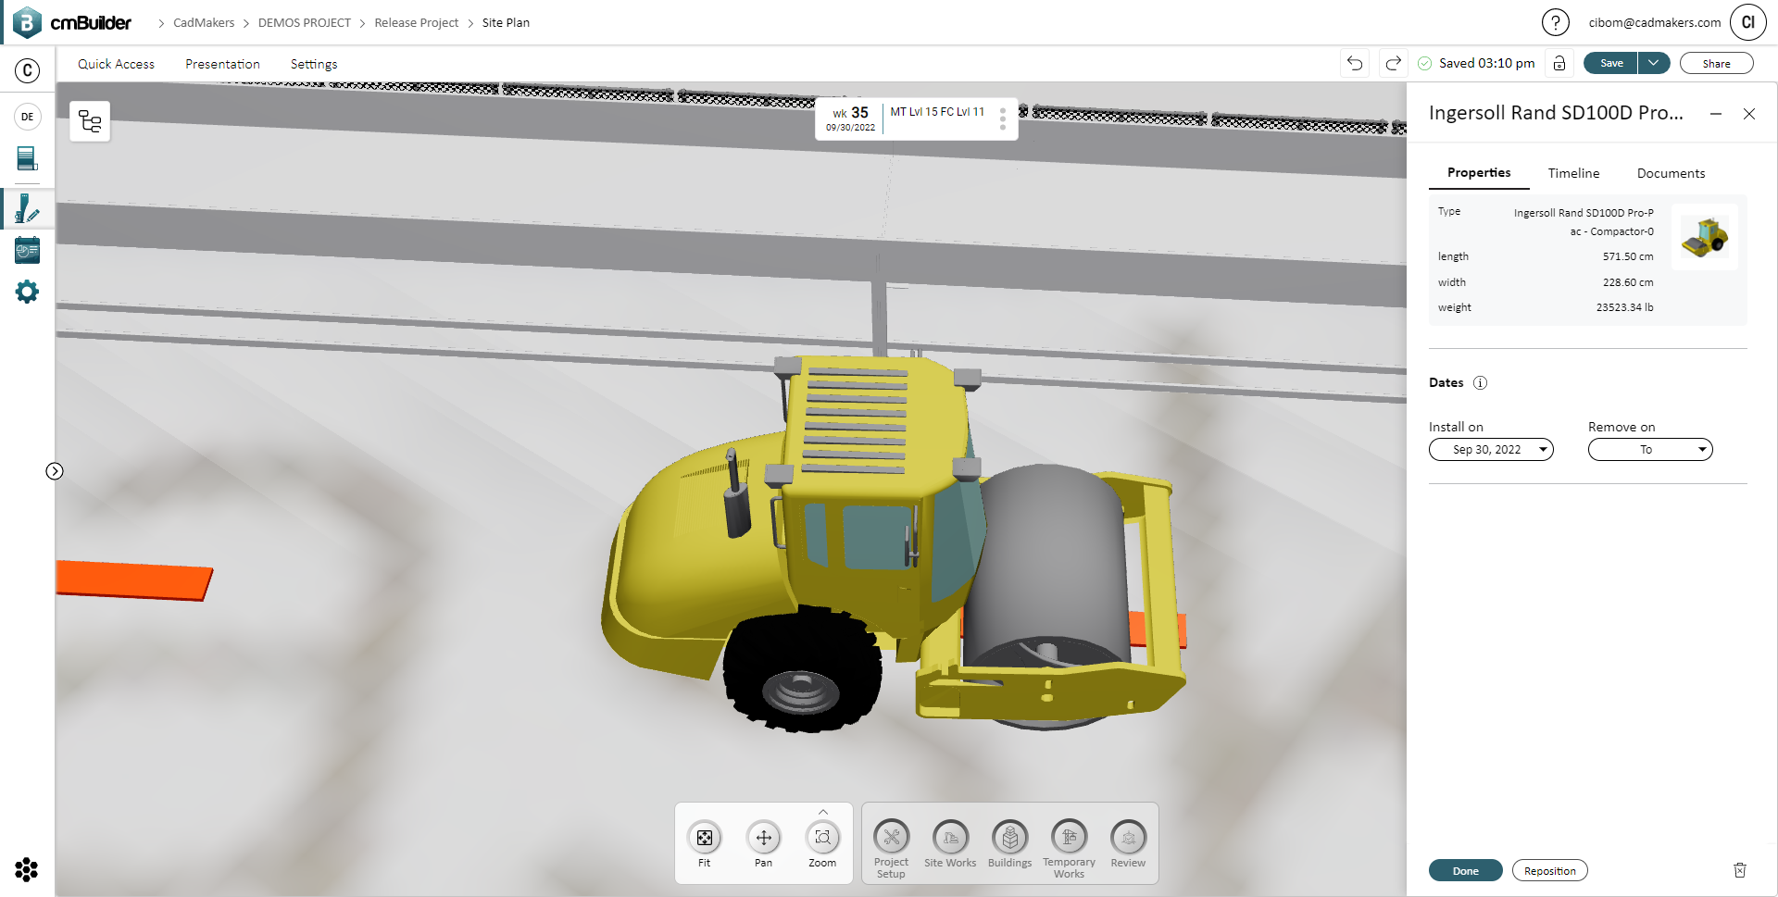Viewport: 1778px width, 897px height.
Task: Open the CI user avatar menu
Action: pyautogui.click(x=1747, y=22)
